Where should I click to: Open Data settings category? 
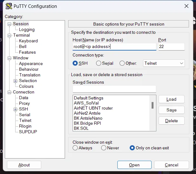click(x=23, y=98)
